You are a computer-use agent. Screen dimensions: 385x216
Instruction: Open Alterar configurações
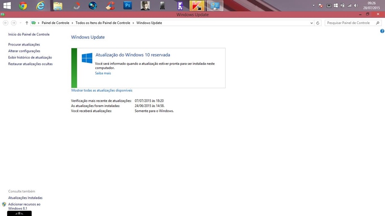click(24, 51)
